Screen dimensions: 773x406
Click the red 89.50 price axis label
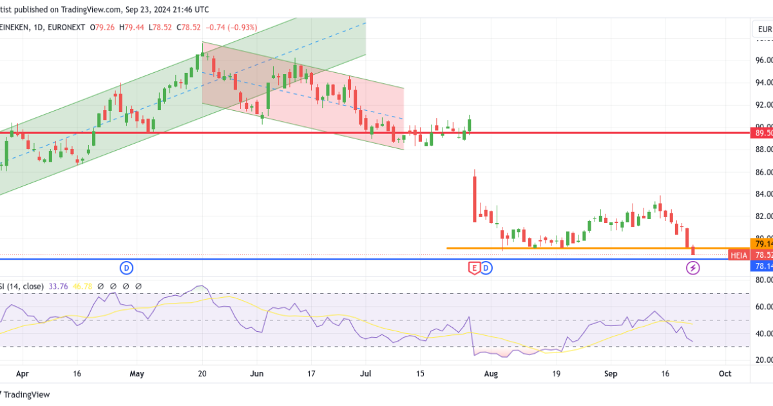point(762,133)
